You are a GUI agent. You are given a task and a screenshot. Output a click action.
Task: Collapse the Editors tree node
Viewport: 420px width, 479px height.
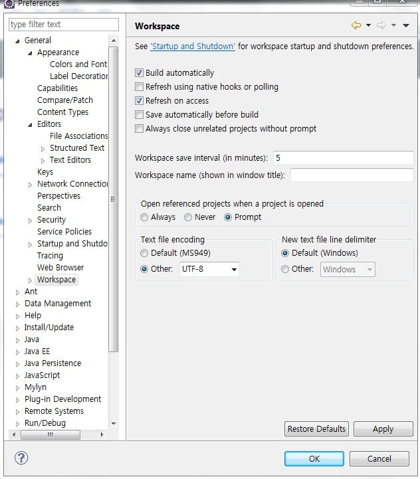30,125
